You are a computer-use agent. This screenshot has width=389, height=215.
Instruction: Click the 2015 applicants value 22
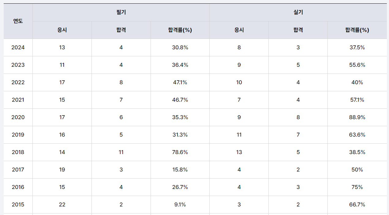[62, 205]
